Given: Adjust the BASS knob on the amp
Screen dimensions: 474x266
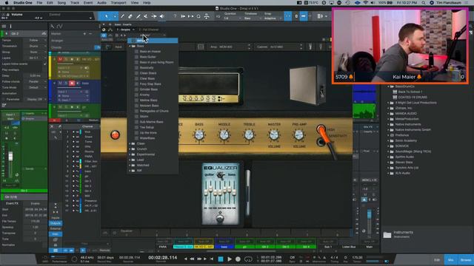Looking at the screenshot, I should point(199,134).
